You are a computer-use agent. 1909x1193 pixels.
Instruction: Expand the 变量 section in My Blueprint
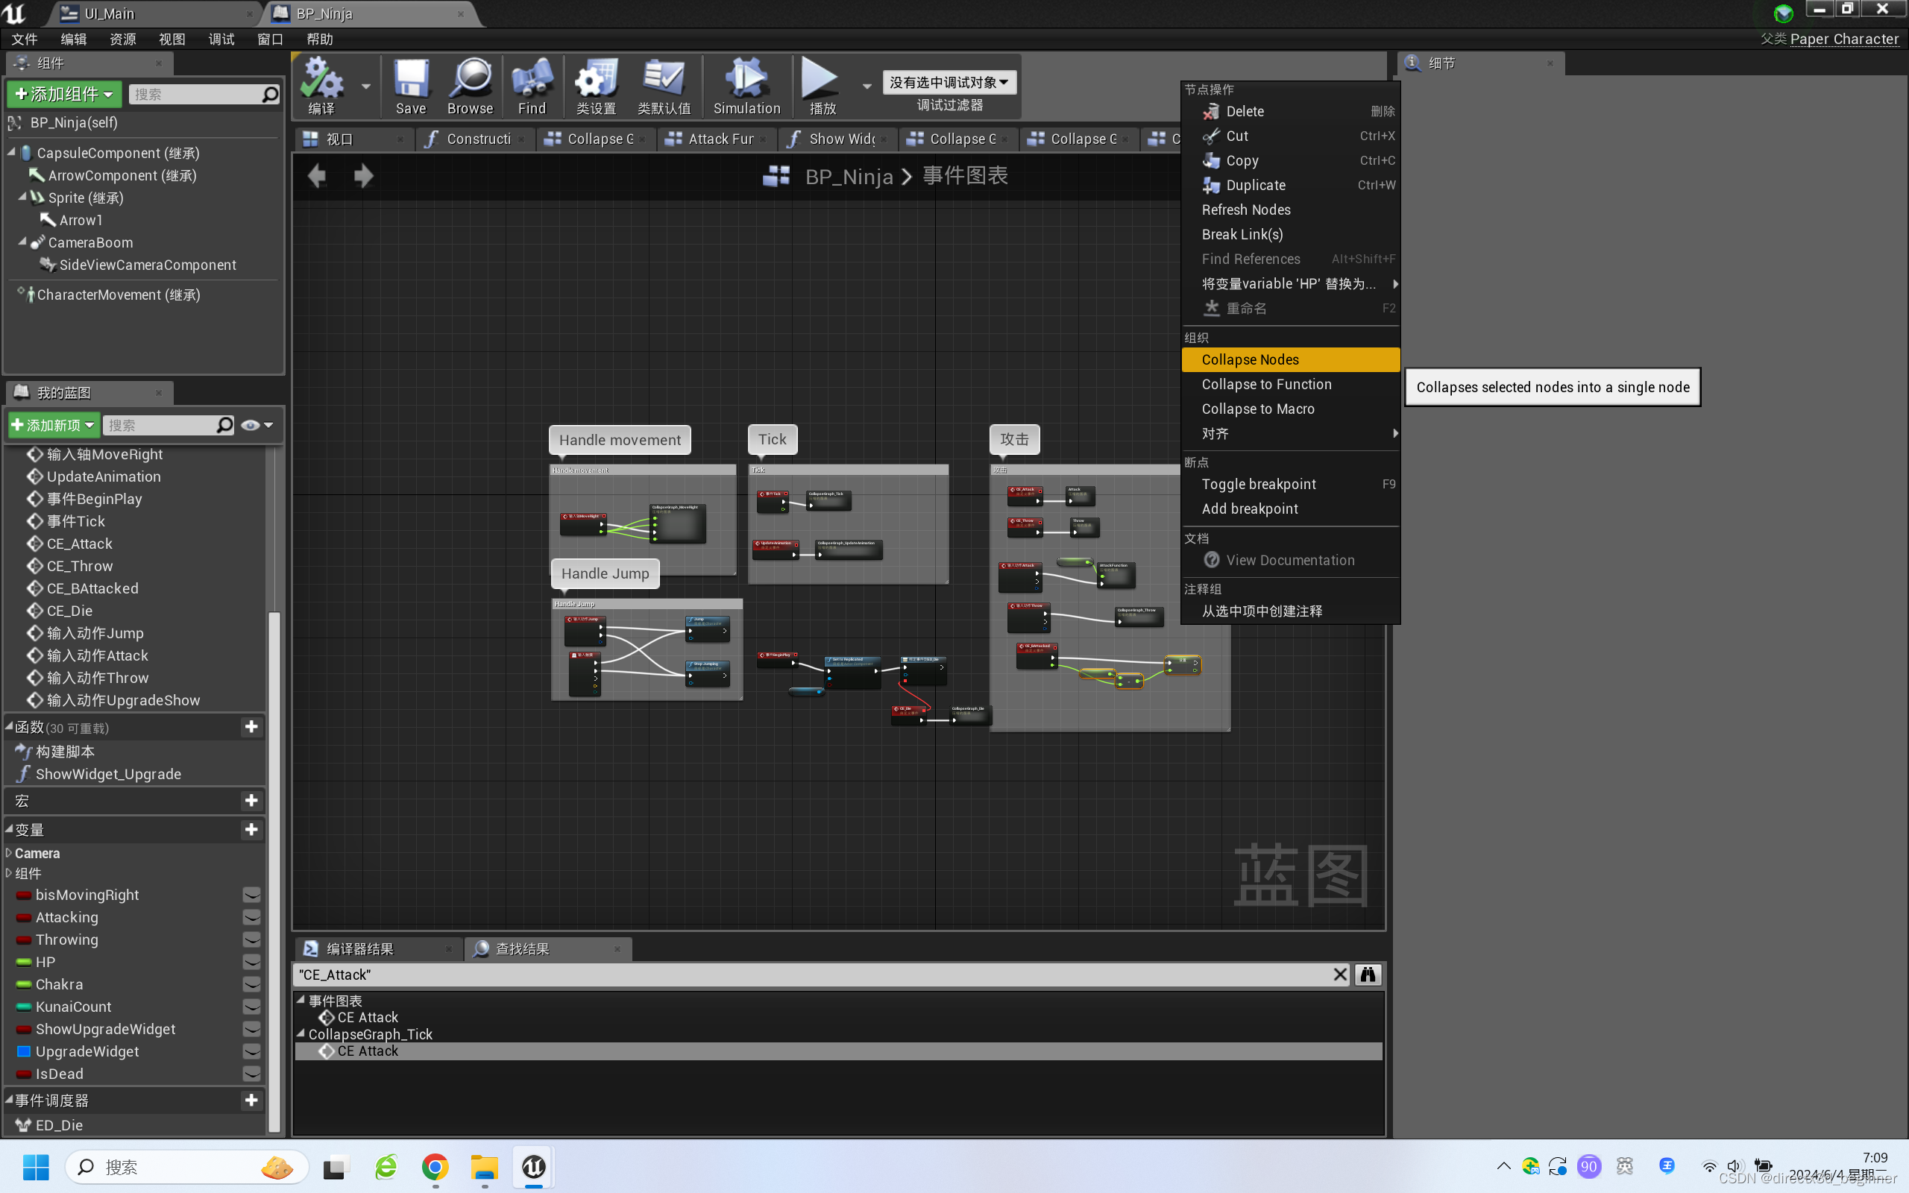(10, 829)
